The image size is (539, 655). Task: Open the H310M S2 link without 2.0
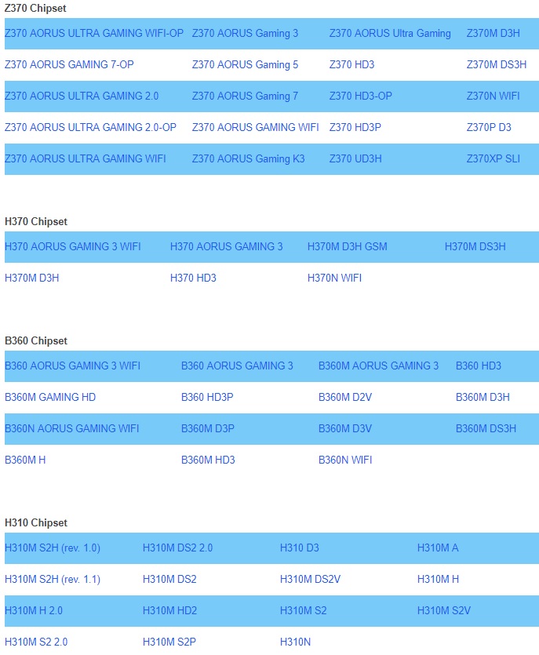click(304, 611)
